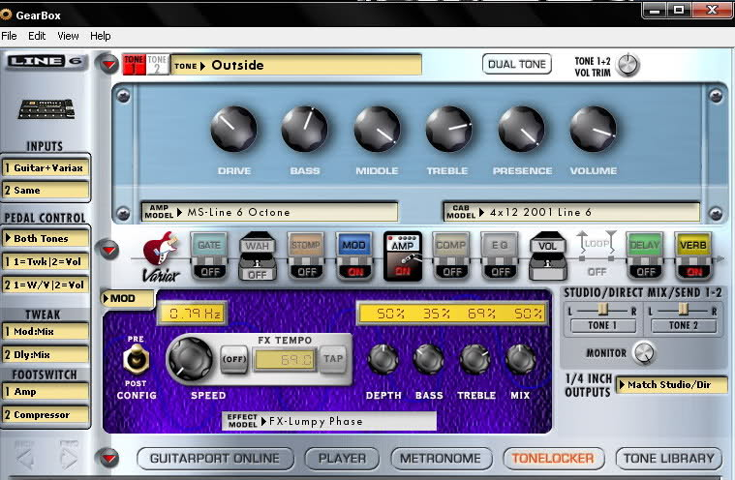Toggle the GATE effect on
Screen dimensions: 735x480
(x=209, y=272)
